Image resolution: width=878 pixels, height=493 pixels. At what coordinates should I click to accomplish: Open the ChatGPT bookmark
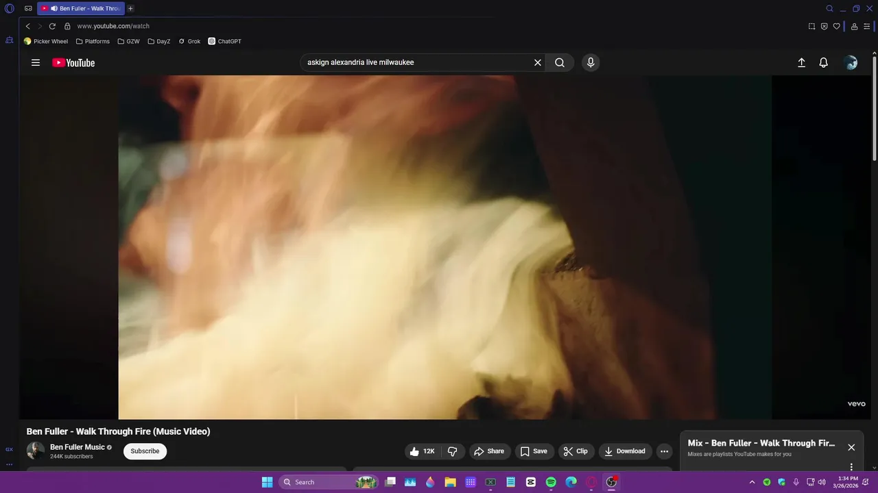pyautogui.click(x=225, y=41)
